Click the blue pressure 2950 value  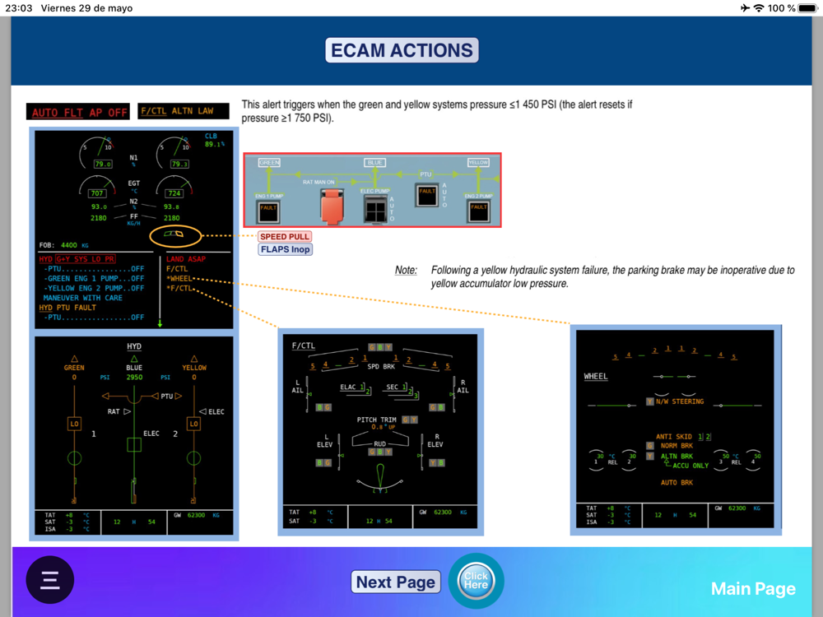click(x=134, y=378)
